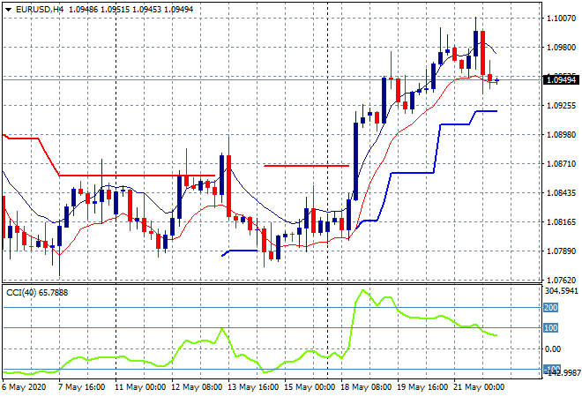This screenshot has height=397, width=582.
Task: Click the 1.08980 price scale label
Action: coord(562,134)
